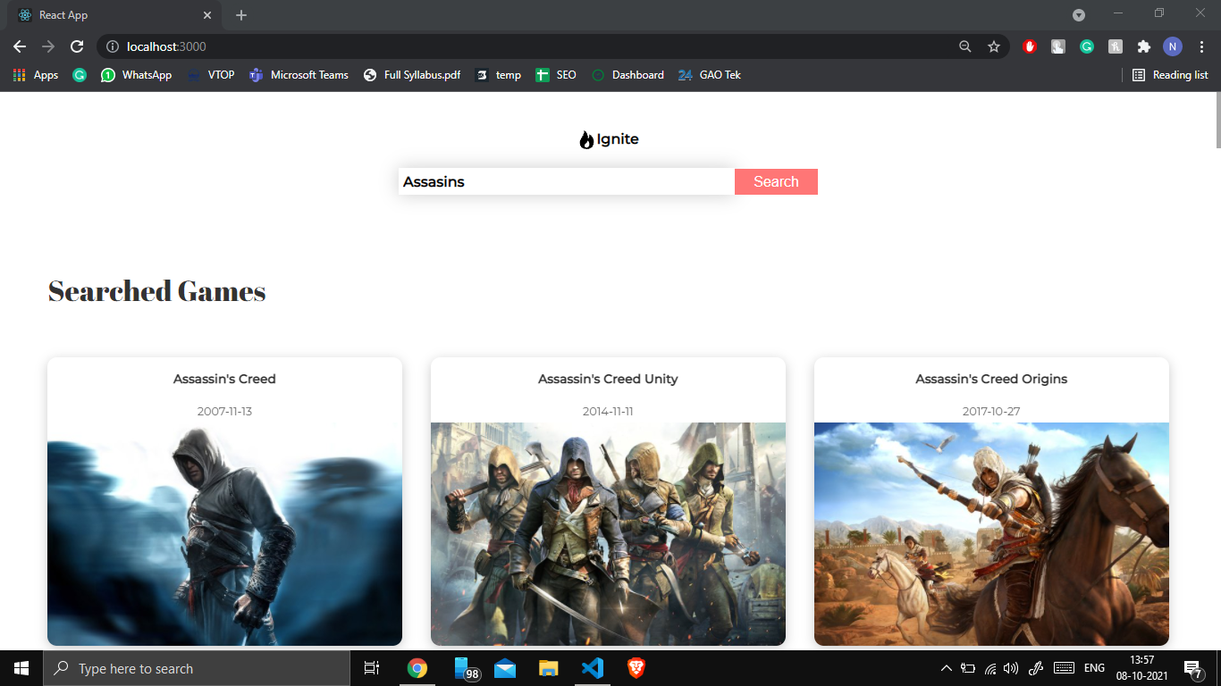1221x686 pixels.
Task: Open the tab search dropdown arrow
Action: (1079, 15)
